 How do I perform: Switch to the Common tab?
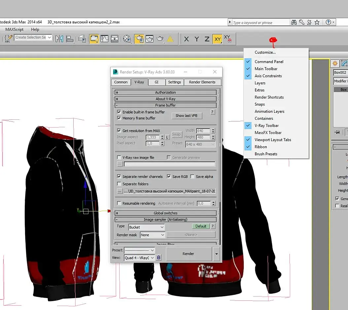tap(121, 82)
